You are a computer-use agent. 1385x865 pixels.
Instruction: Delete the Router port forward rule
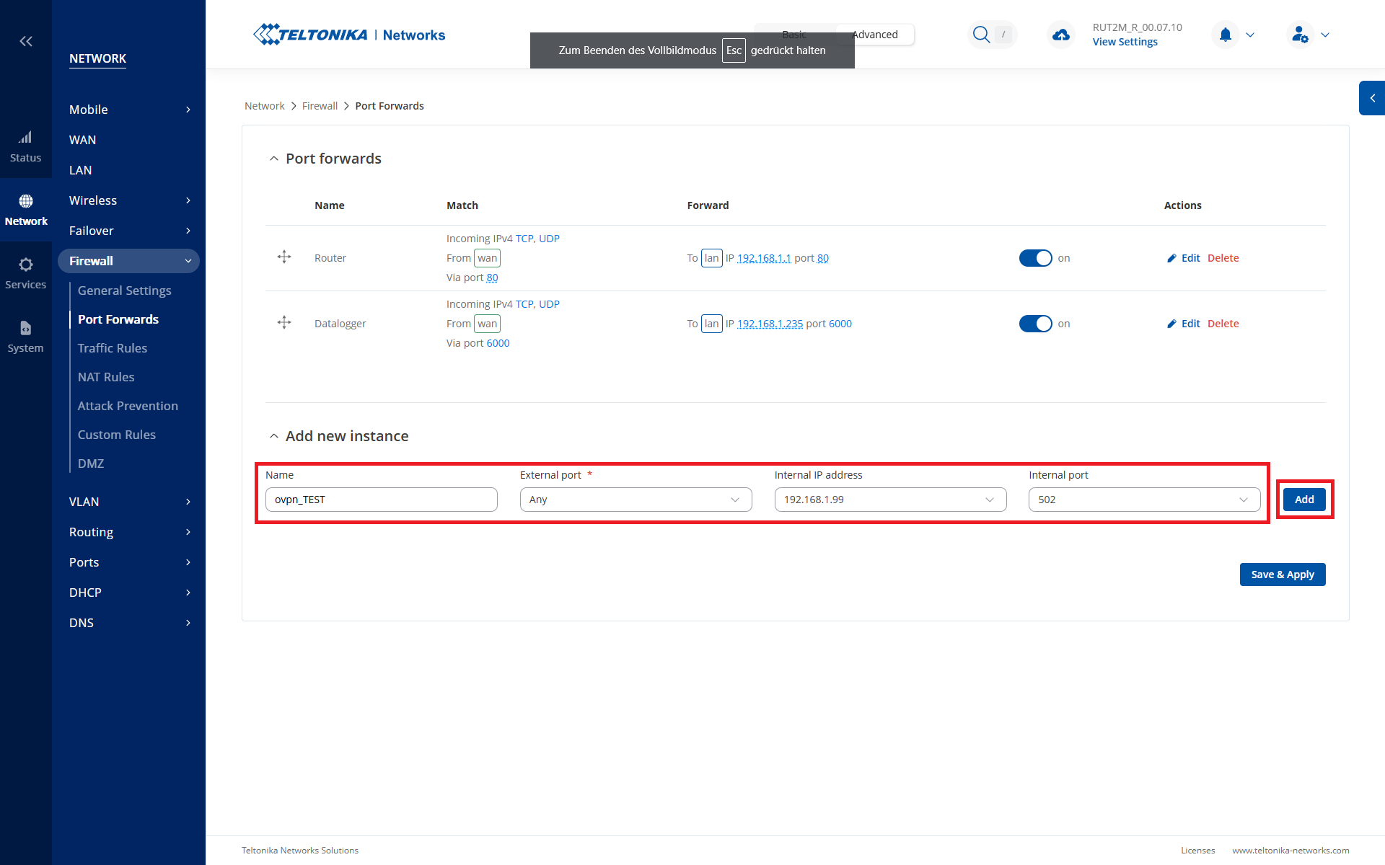(1223, 258)
